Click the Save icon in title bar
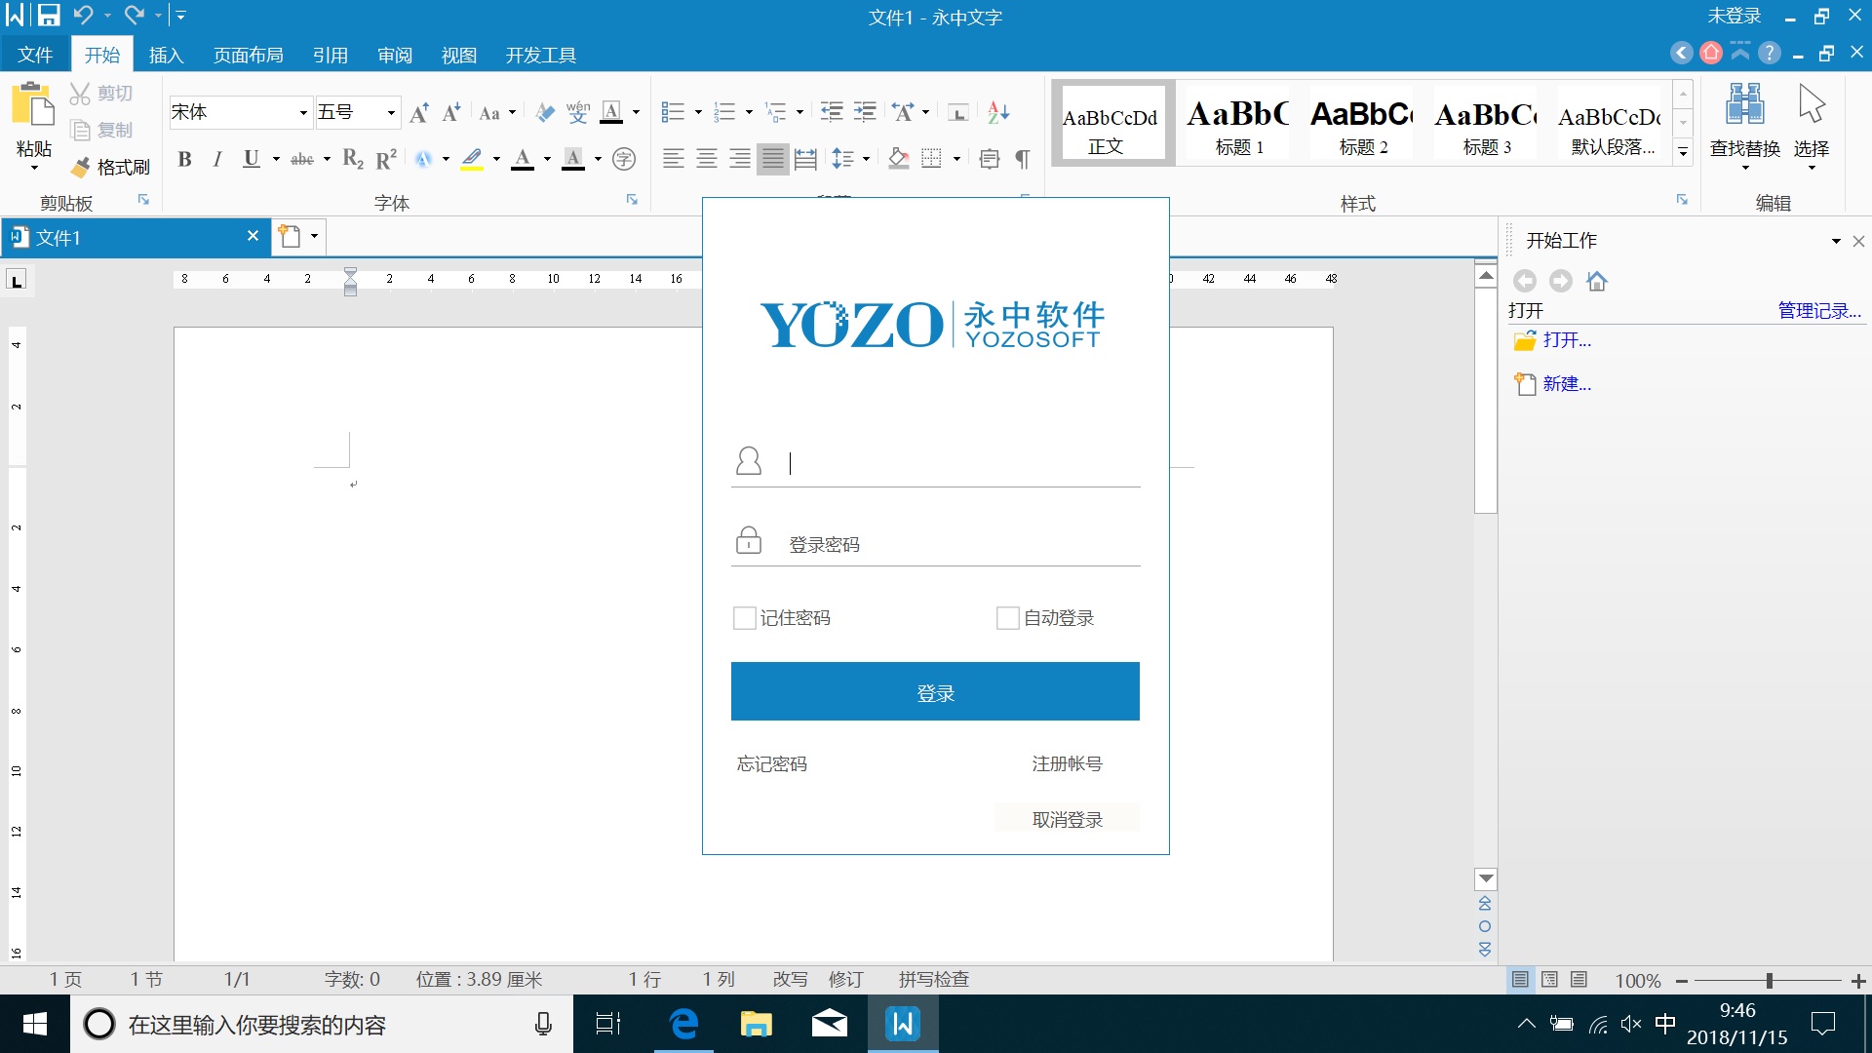 (x=48, y=15)
